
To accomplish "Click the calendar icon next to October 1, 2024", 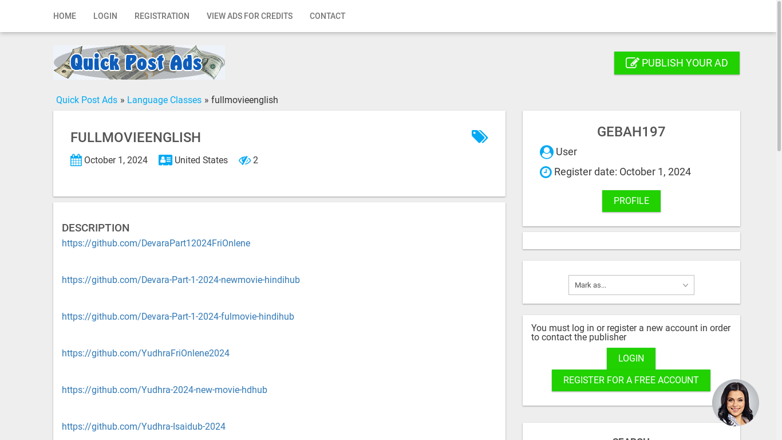I will tap(76, 160).
